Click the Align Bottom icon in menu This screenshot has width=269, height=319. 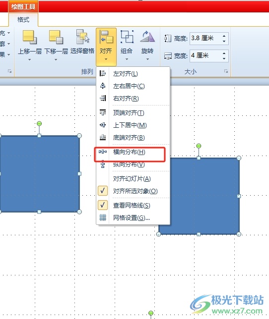pos(103,137)
